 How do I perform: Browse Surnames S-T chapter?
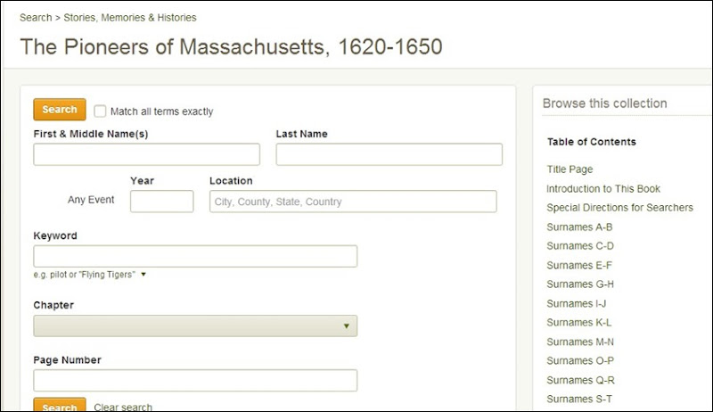pyautogui.click(x=579, y=400)
